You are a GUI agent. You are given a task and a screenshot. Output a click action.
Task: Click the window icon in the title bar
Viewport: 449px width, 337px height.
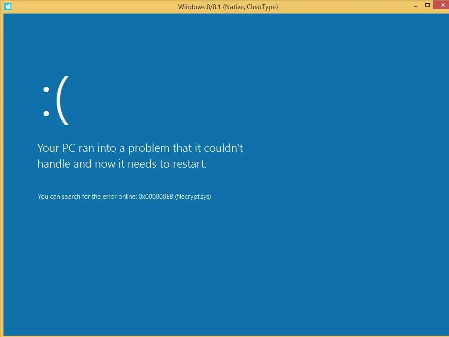coord(8,7)
